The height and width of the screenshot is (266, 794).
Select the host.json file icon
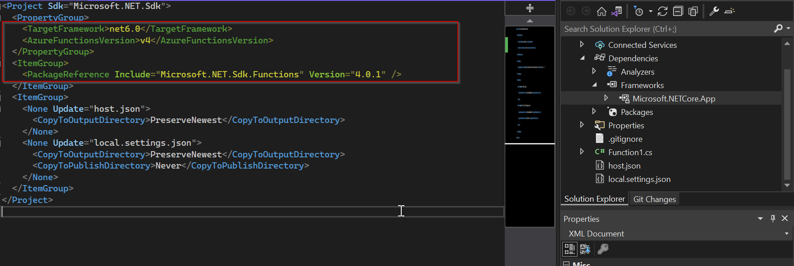[x=599, y=165]
